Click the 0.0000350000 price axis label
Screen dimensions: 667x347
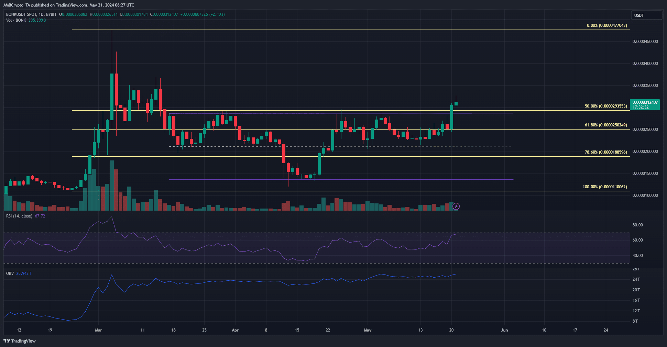point(645,86)
